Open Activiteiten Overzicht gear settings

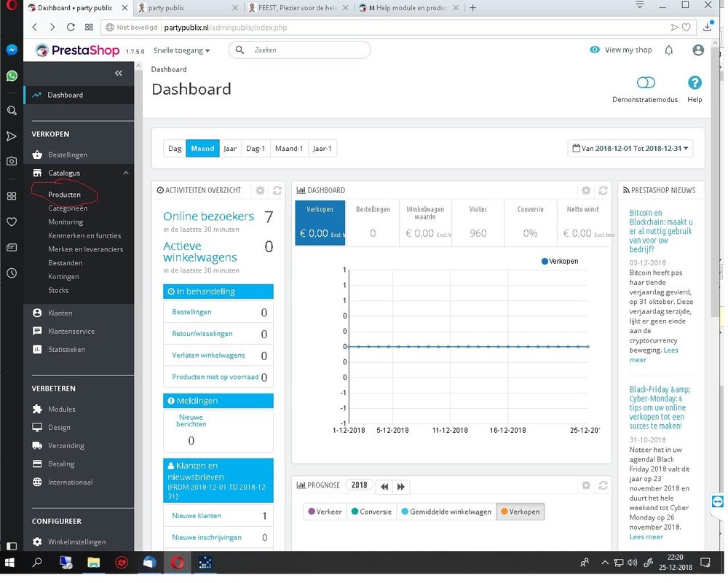click(260, 190)
